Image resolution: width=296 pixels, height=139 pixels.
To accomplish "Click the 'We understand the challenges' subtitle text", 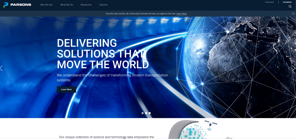I will [112, 78].
